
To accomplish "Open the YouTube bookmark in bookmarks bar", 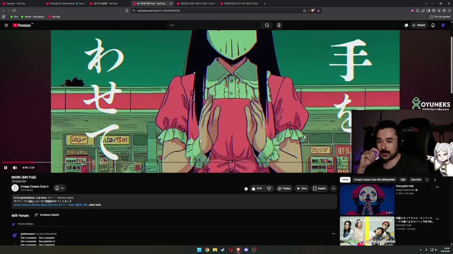I will pyautogui.click(x=54, y=17).
